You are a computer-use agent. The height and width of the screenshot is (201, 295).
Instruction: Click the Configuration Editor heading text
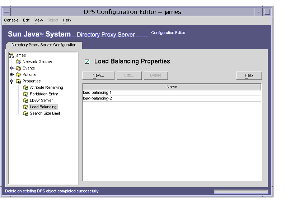tap(168, 33)
